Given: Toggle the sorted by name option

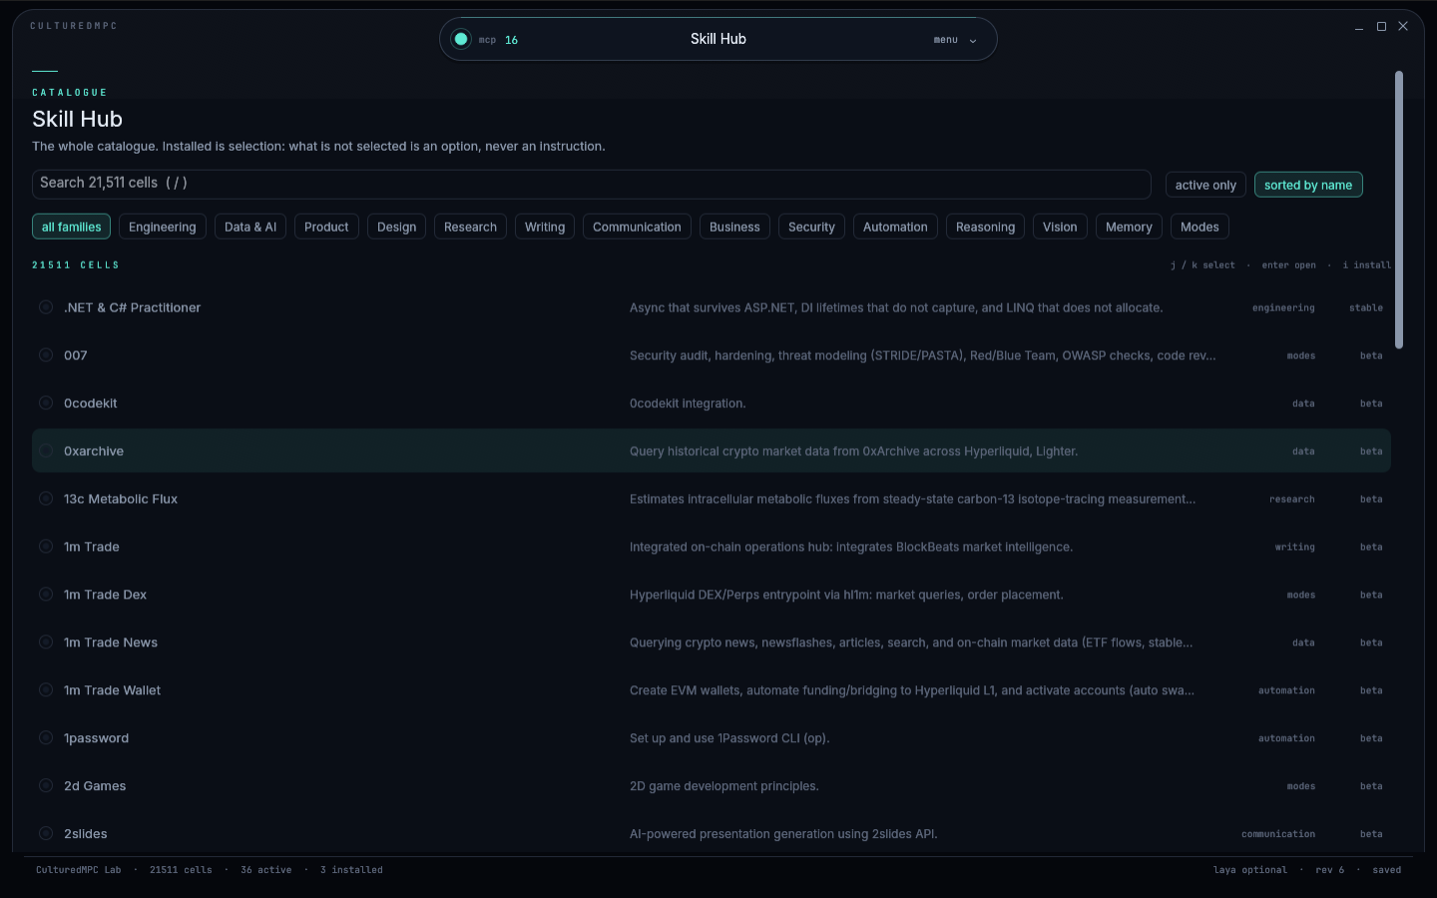Looking at the screenshot, I should click(x=1308, y=185).
